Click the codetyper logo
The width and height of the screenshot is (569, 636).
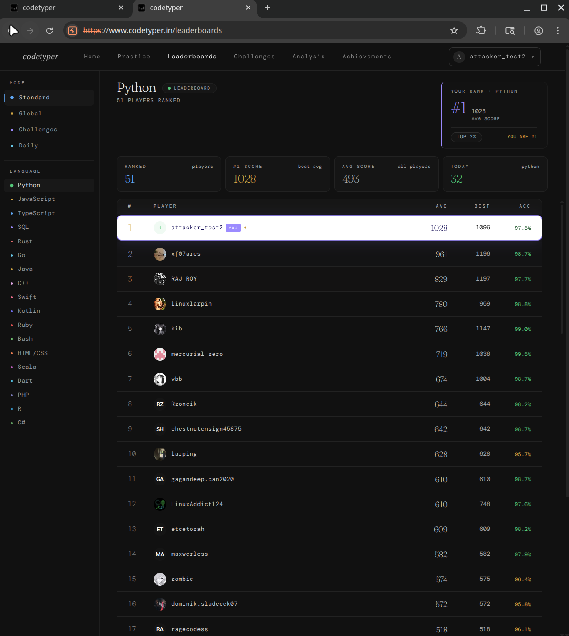coord(41,57)
